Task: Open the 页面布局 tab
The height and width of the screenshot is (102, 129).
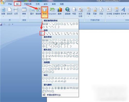Action: 28,4
